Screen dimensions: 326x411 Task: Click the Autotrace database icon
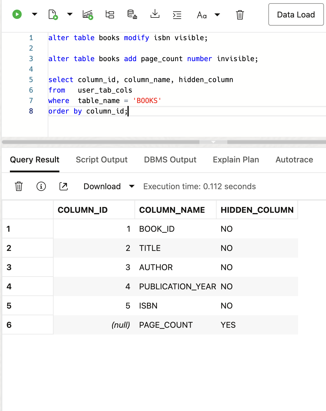pyautogui.click(x=132, y=14)
